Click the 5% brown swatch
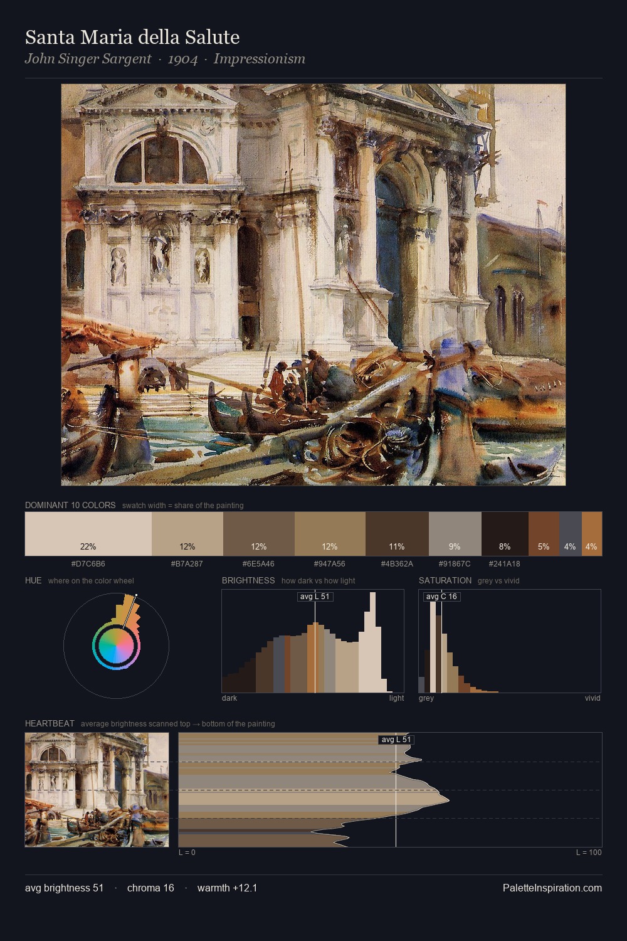 tap(544, 534)
